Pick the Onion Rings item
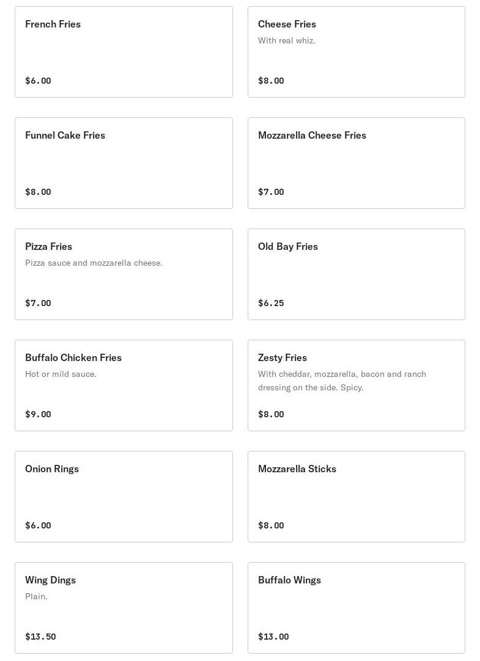The width and height of the screenshot is (480, 661). coord(124,497)
